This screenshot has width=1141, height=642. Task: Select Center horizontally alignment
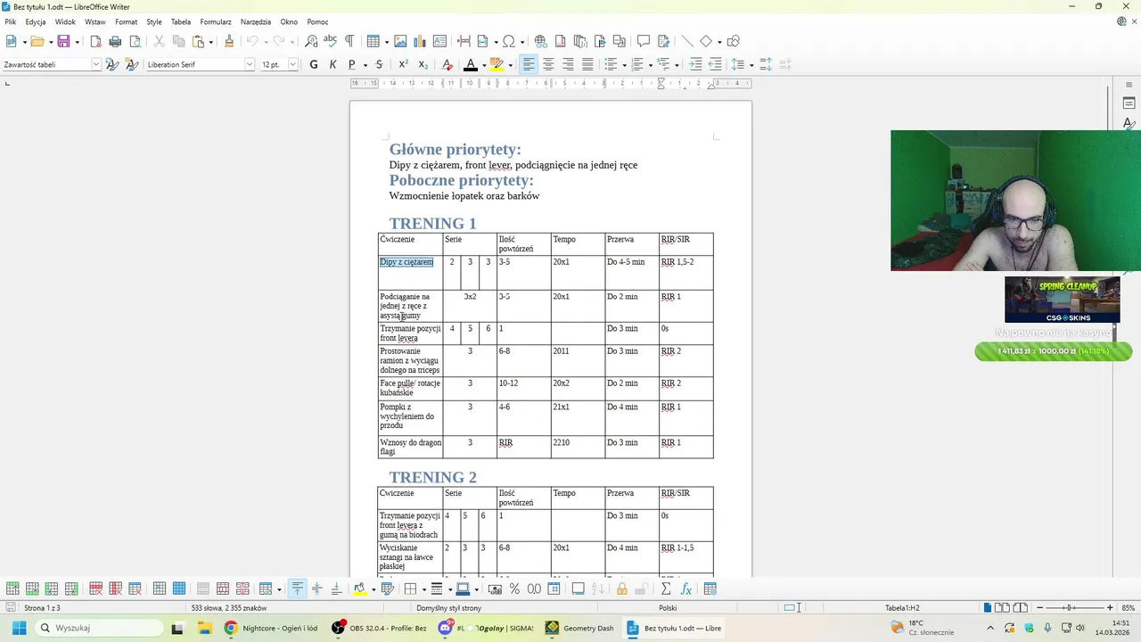tap(548, 64)
